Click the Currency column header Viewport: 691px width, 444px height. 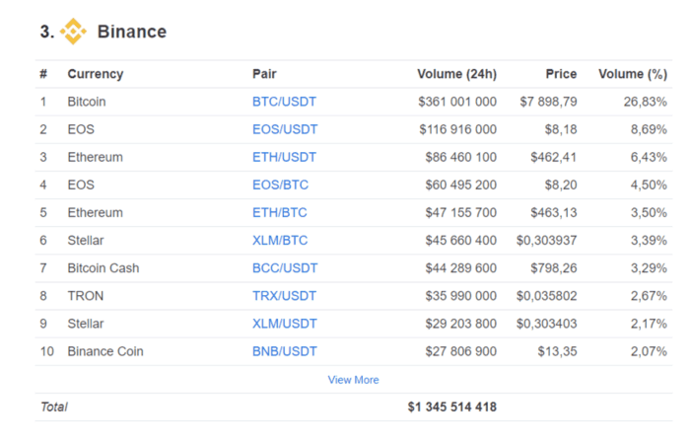point(96,74)
